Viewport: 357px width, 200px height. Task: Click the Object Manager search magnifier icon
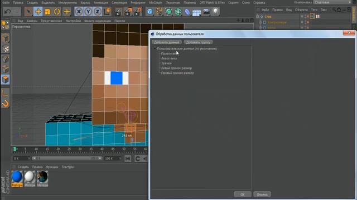334,9
